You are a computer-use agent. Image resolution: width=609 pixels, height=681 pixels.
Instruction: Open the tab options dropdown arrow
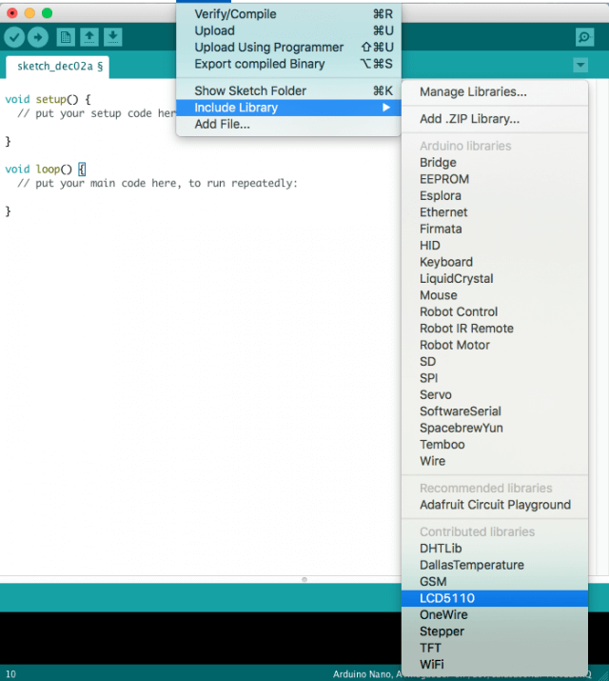click(x=580, y=65)
